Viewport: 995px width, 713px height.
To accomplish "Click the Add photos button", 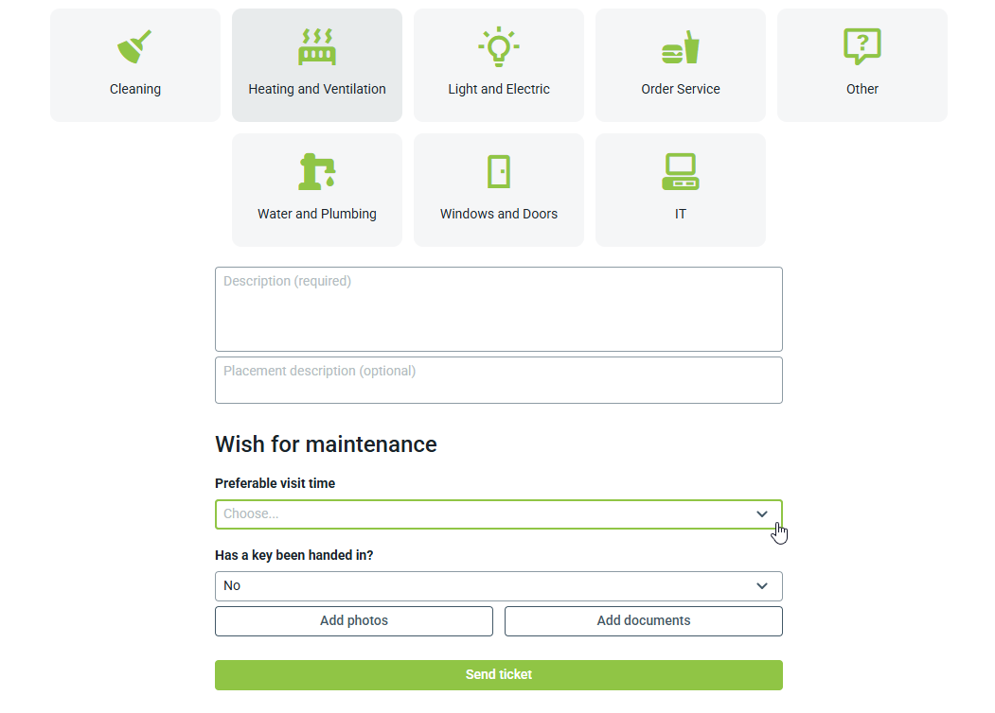I will (x=354, y=621).
